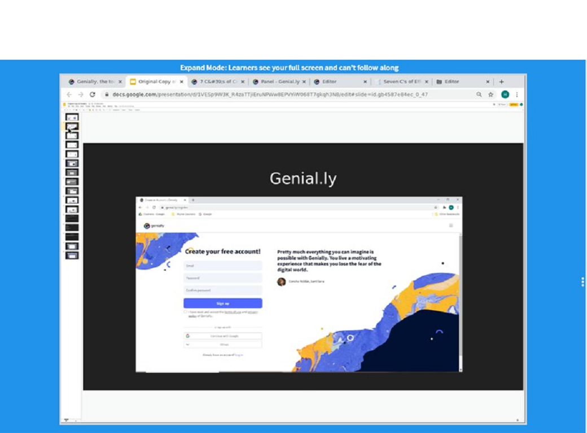
Task: Close the "Genially, the to" tab
Action: coord(120,82)
